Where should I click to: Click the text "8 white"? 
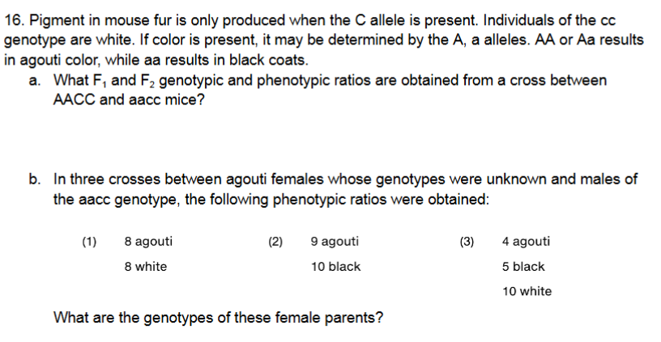[x=146, y=266]
